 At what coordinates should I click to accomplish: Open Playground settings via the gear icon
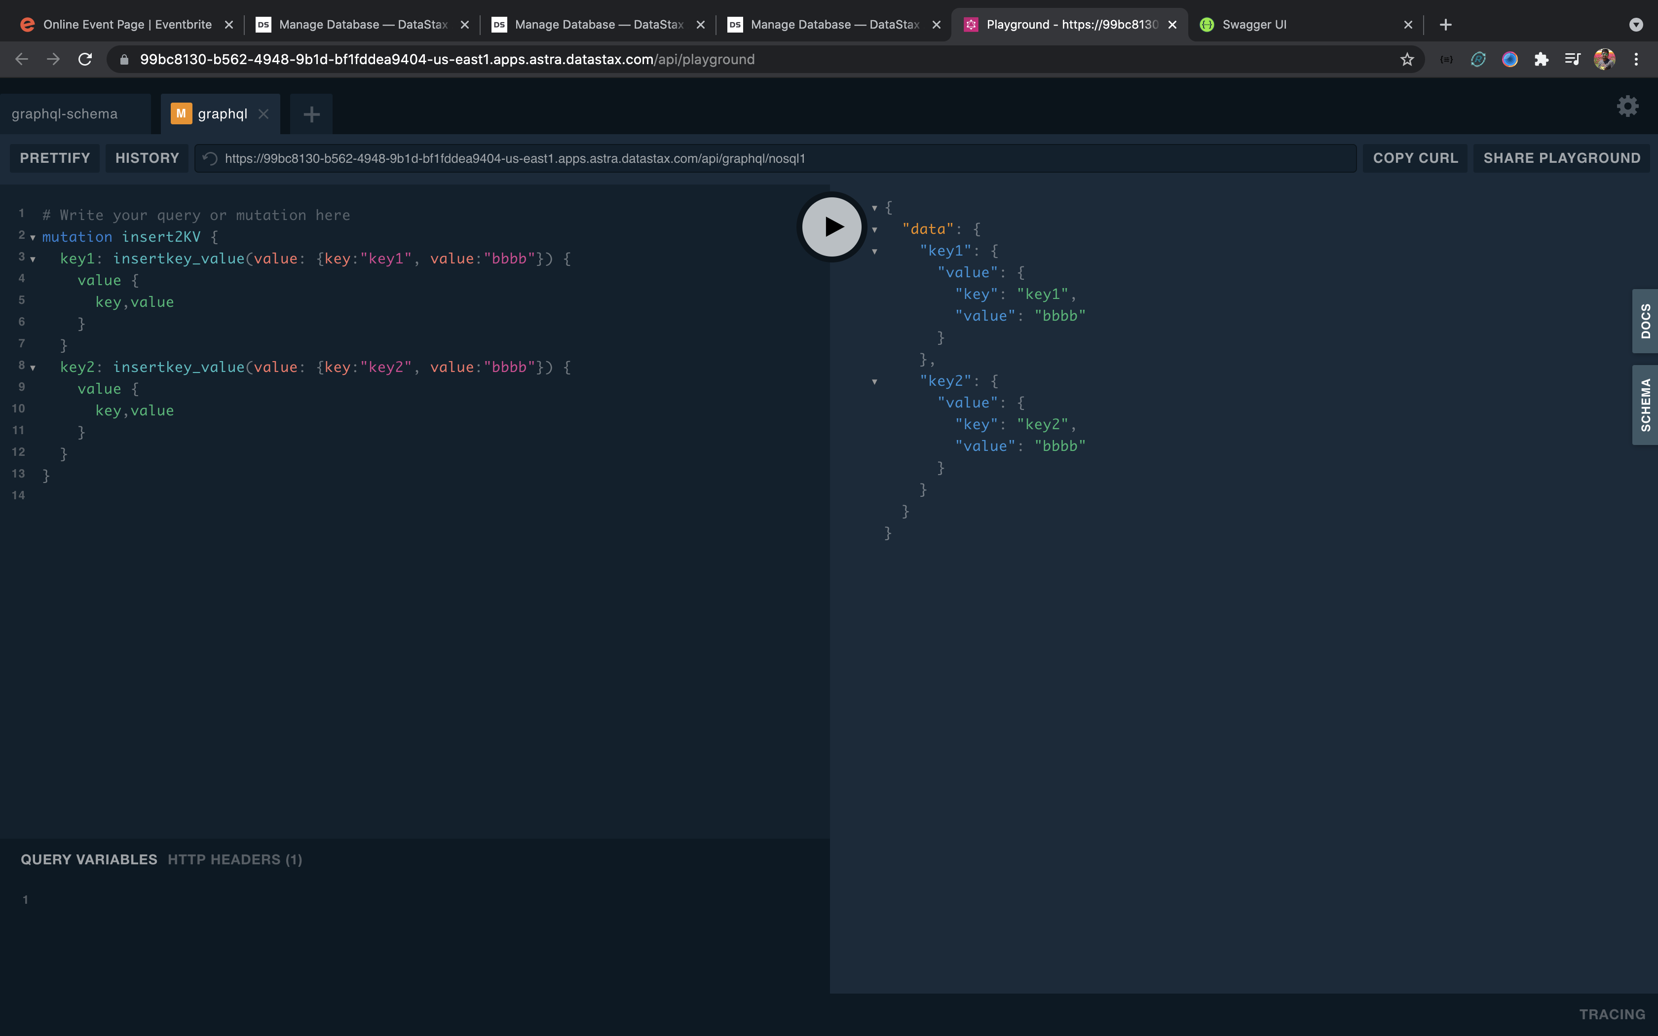[1627, 106]
